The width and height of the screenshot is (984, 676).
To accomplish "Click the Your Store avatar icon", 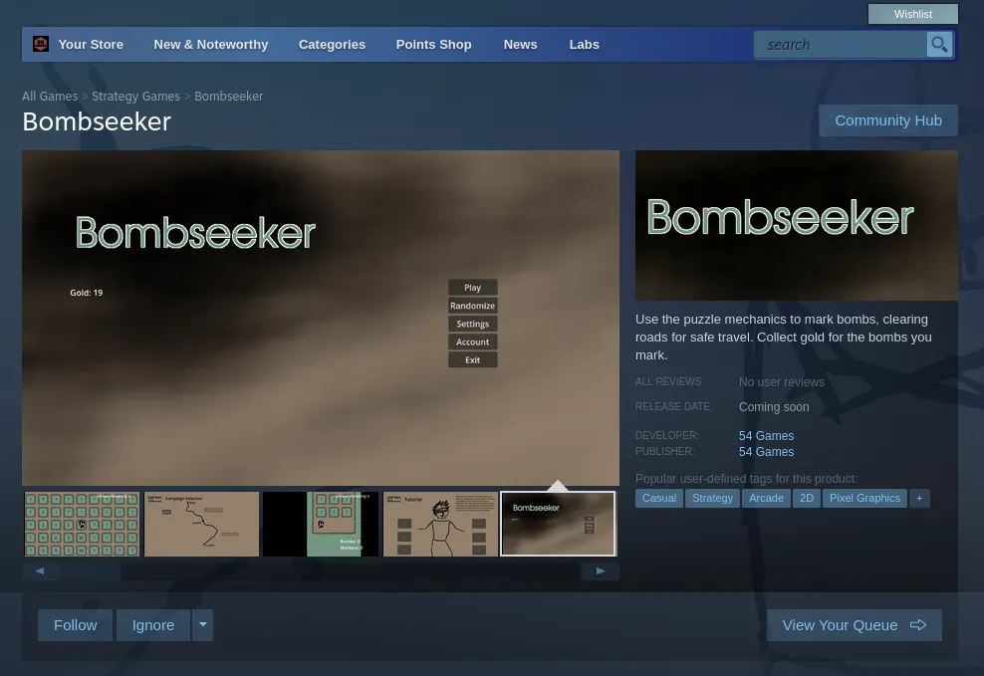I will coord(41,44).
